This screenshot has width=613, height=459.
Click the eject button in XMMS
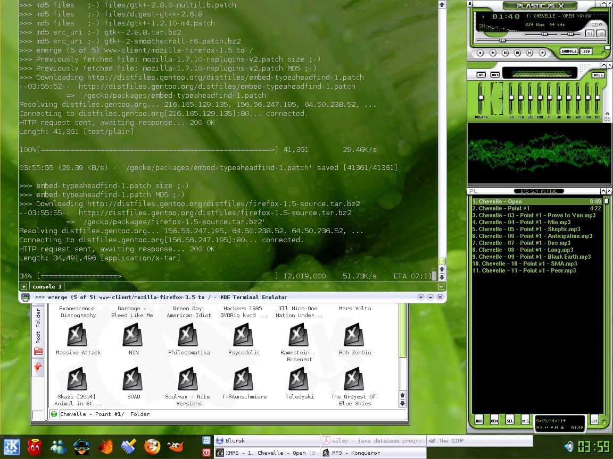click(x=542, y=53)
